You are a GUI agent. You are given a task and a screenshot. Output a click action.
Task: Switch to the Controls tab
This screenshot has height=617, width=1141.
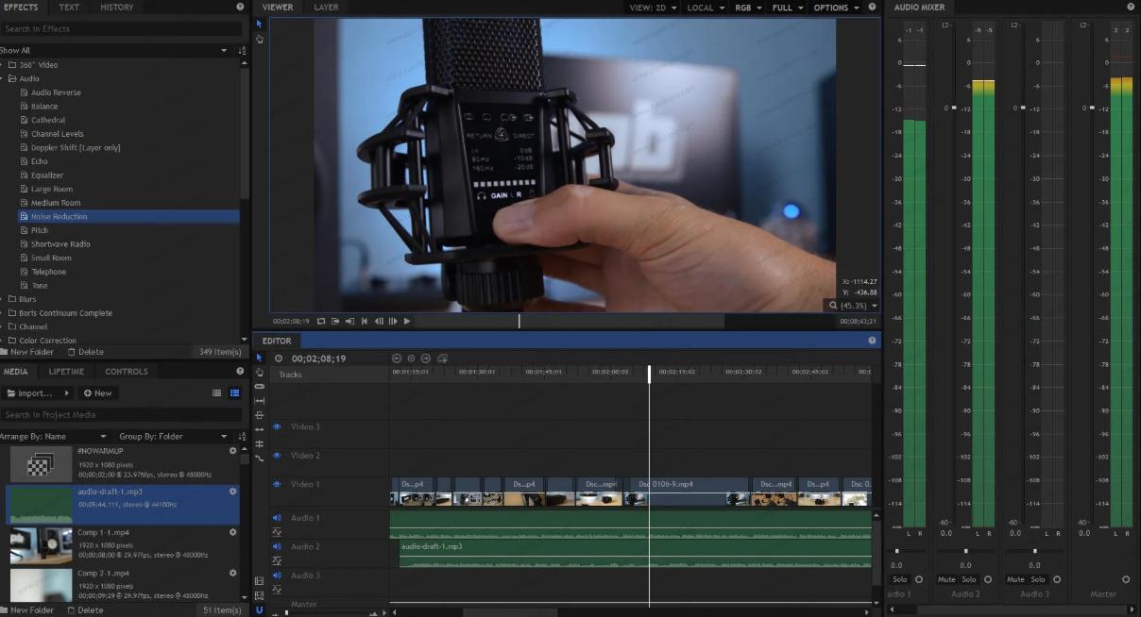pos(126,372)
